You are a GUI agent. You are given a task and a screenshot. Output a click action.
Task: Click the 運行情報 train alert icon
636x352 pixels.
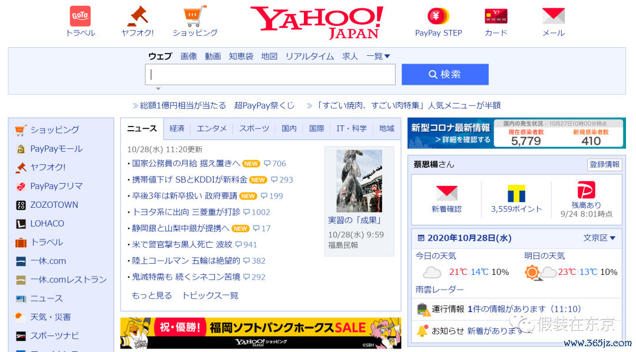[423, 310]
